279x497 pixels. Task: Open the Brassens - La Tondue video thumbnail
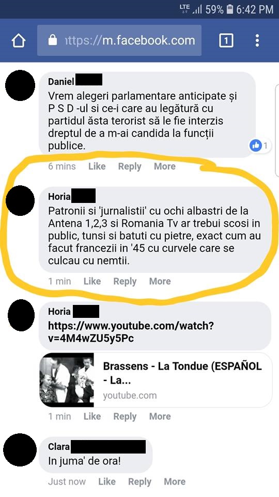67,379
